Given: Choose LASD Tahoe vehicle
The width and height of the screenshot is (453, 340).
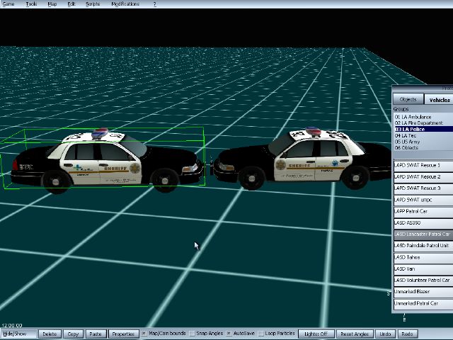Looking at the screenshot, I should point(423,258).
